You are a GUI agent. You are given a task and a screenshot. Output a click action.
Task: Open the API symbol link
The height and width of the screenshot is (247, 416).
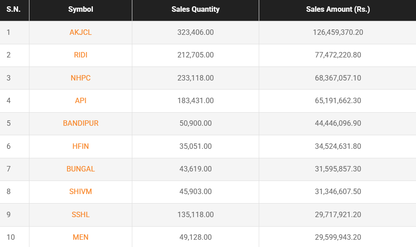[80, 100]
